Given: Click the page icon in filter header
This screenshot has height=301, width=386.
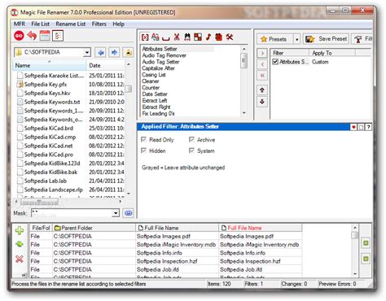Looking at the screenshot, I should (x=361, y=127).
